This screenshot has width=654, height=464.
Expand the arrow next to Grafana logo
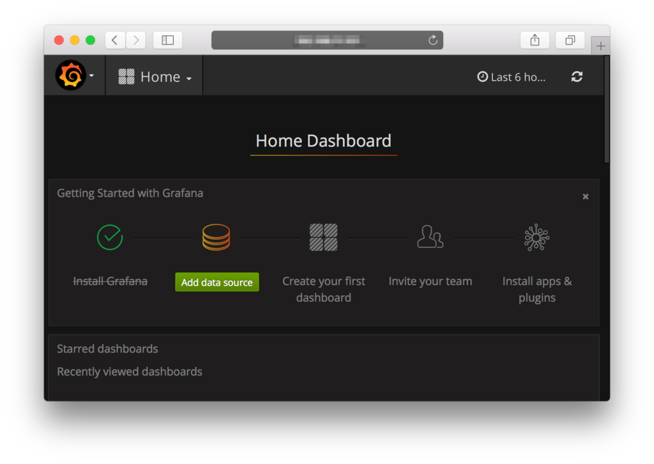coord(91,75)
